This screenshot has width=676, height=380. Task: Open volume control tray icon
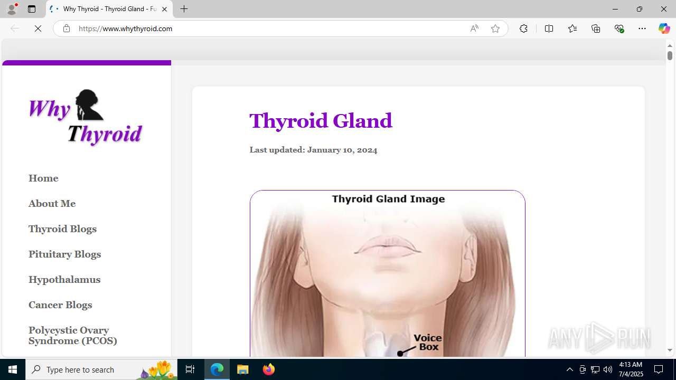(x=608, y=369)
